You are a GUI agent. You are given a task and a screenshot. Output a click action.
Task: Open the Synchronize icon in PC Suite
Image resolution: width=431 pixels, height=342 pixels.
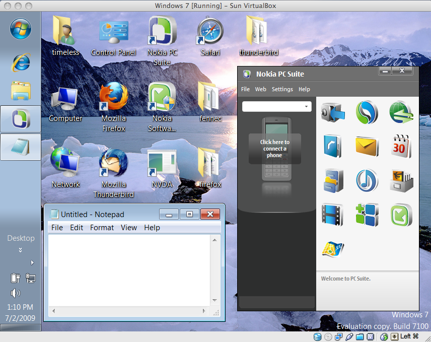point(367,112)
